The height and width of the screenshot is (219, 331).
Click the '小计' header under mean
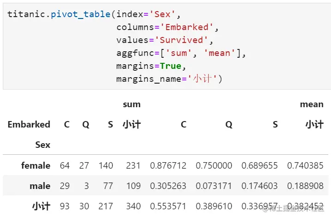(314, 124)
